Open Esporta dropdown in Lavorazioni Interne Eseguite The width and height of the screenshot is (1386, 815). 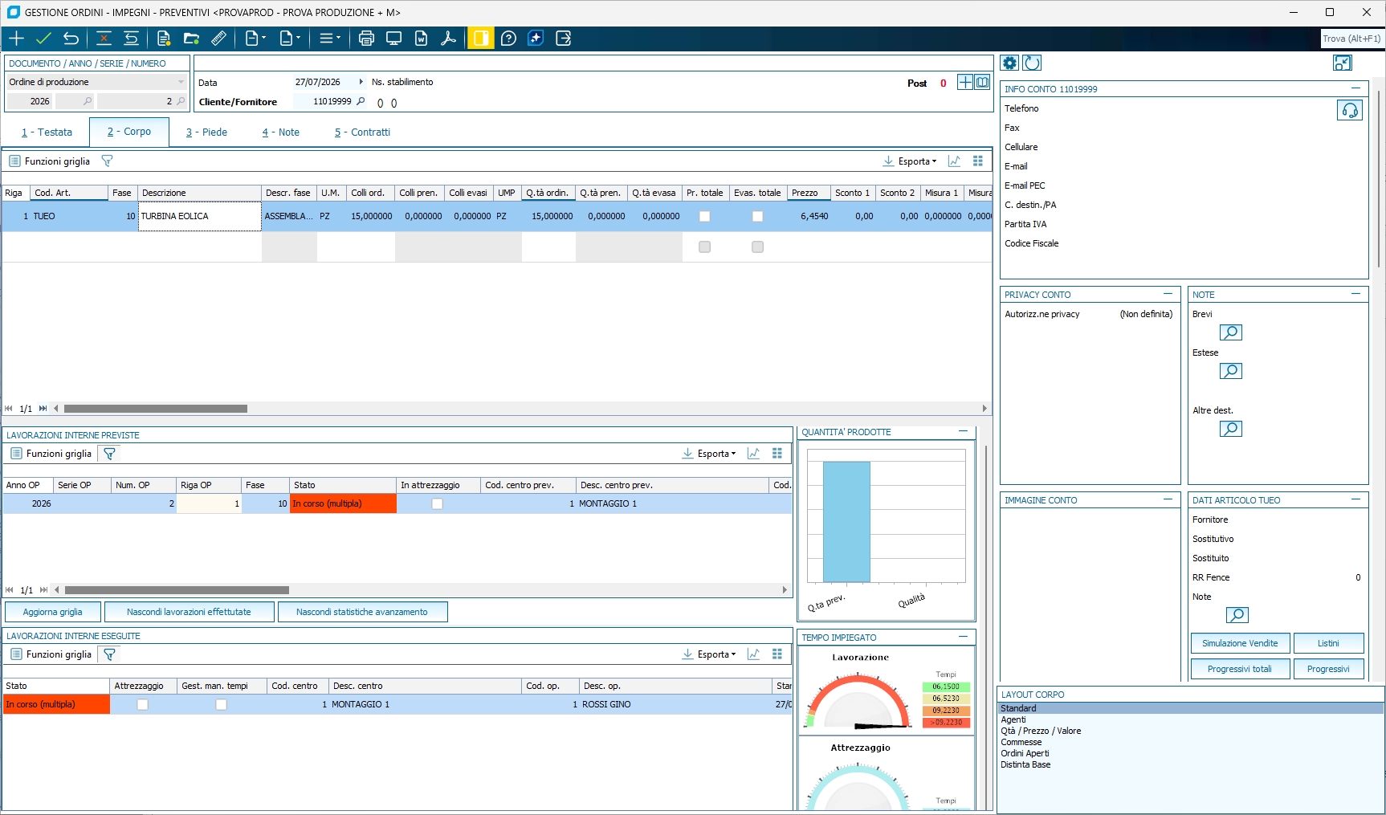pos(709,654)
